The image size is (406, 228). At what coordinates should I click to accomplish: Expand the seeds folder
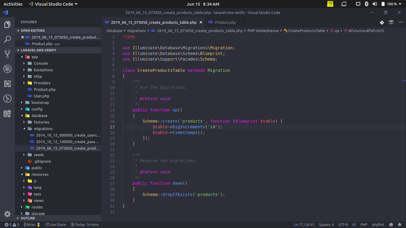click(58, 155)
